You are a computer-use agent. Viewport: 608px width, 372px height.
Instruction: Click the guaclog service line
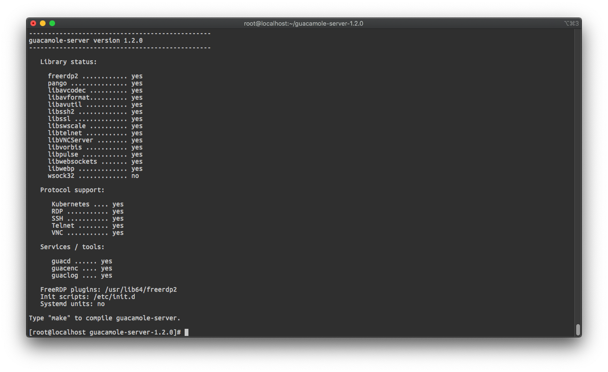(82, 275)
